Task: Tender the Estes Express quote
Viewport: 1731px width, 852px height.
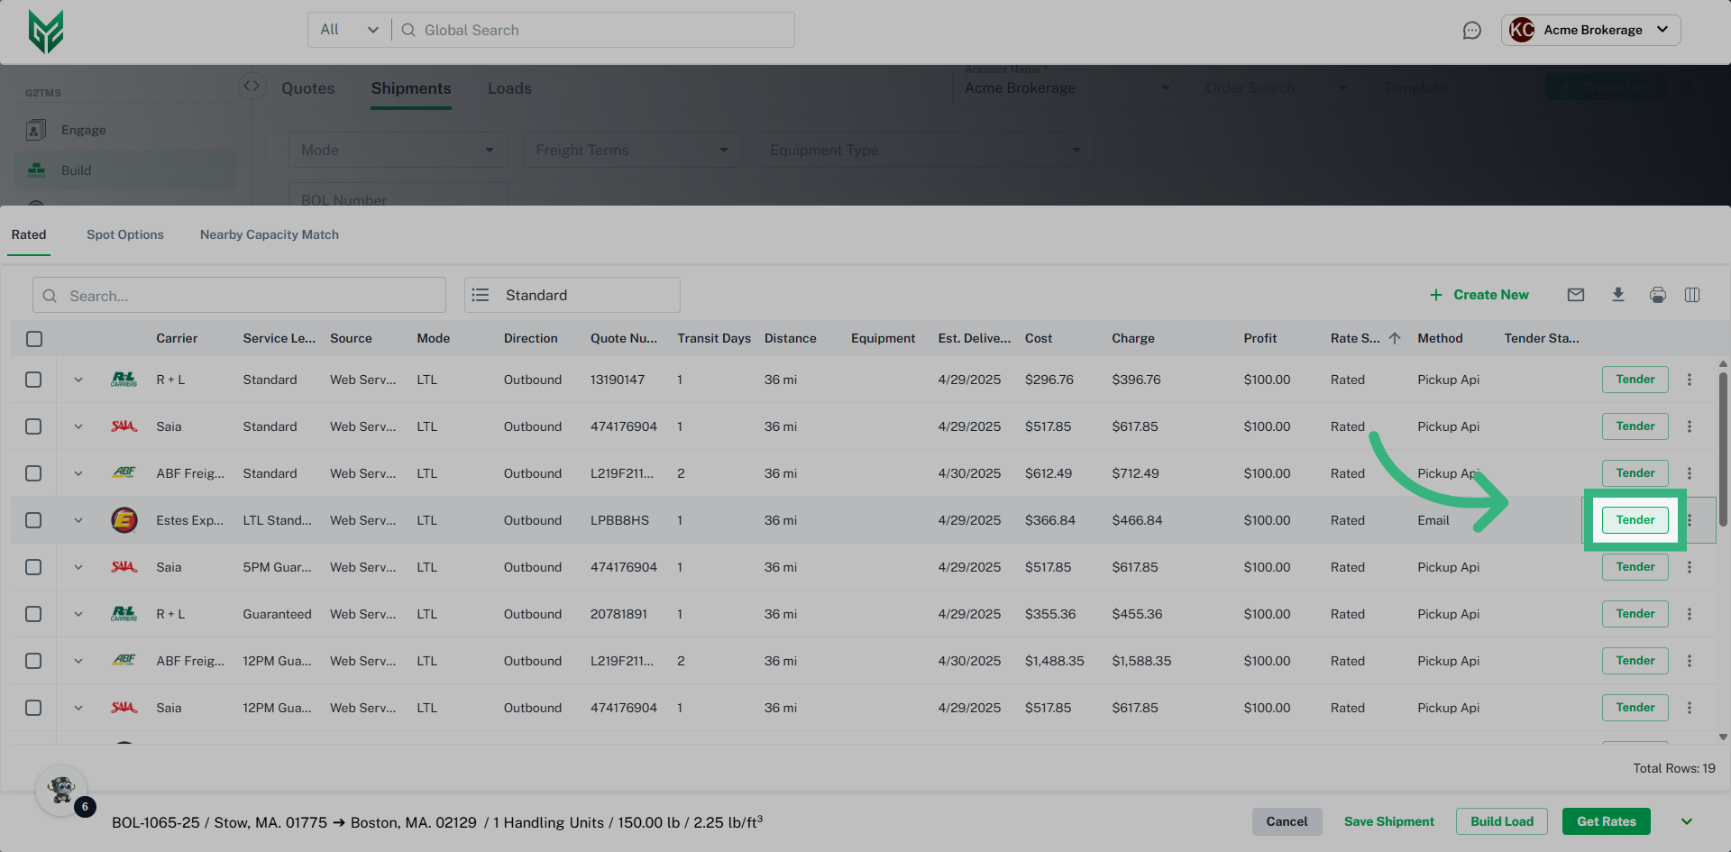Action: [1635, 520]
